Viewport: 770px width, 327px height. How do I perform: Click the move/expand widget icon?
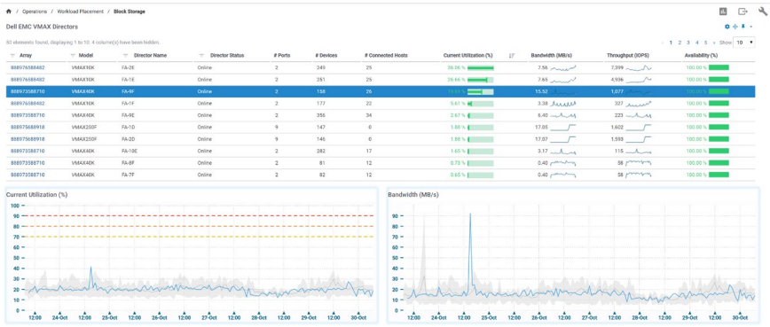(735, 27)
